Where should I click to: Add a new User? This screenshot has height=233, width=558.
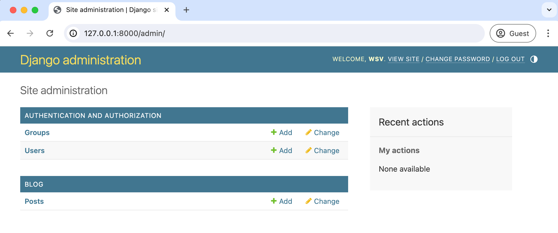(x=281, y=151)
